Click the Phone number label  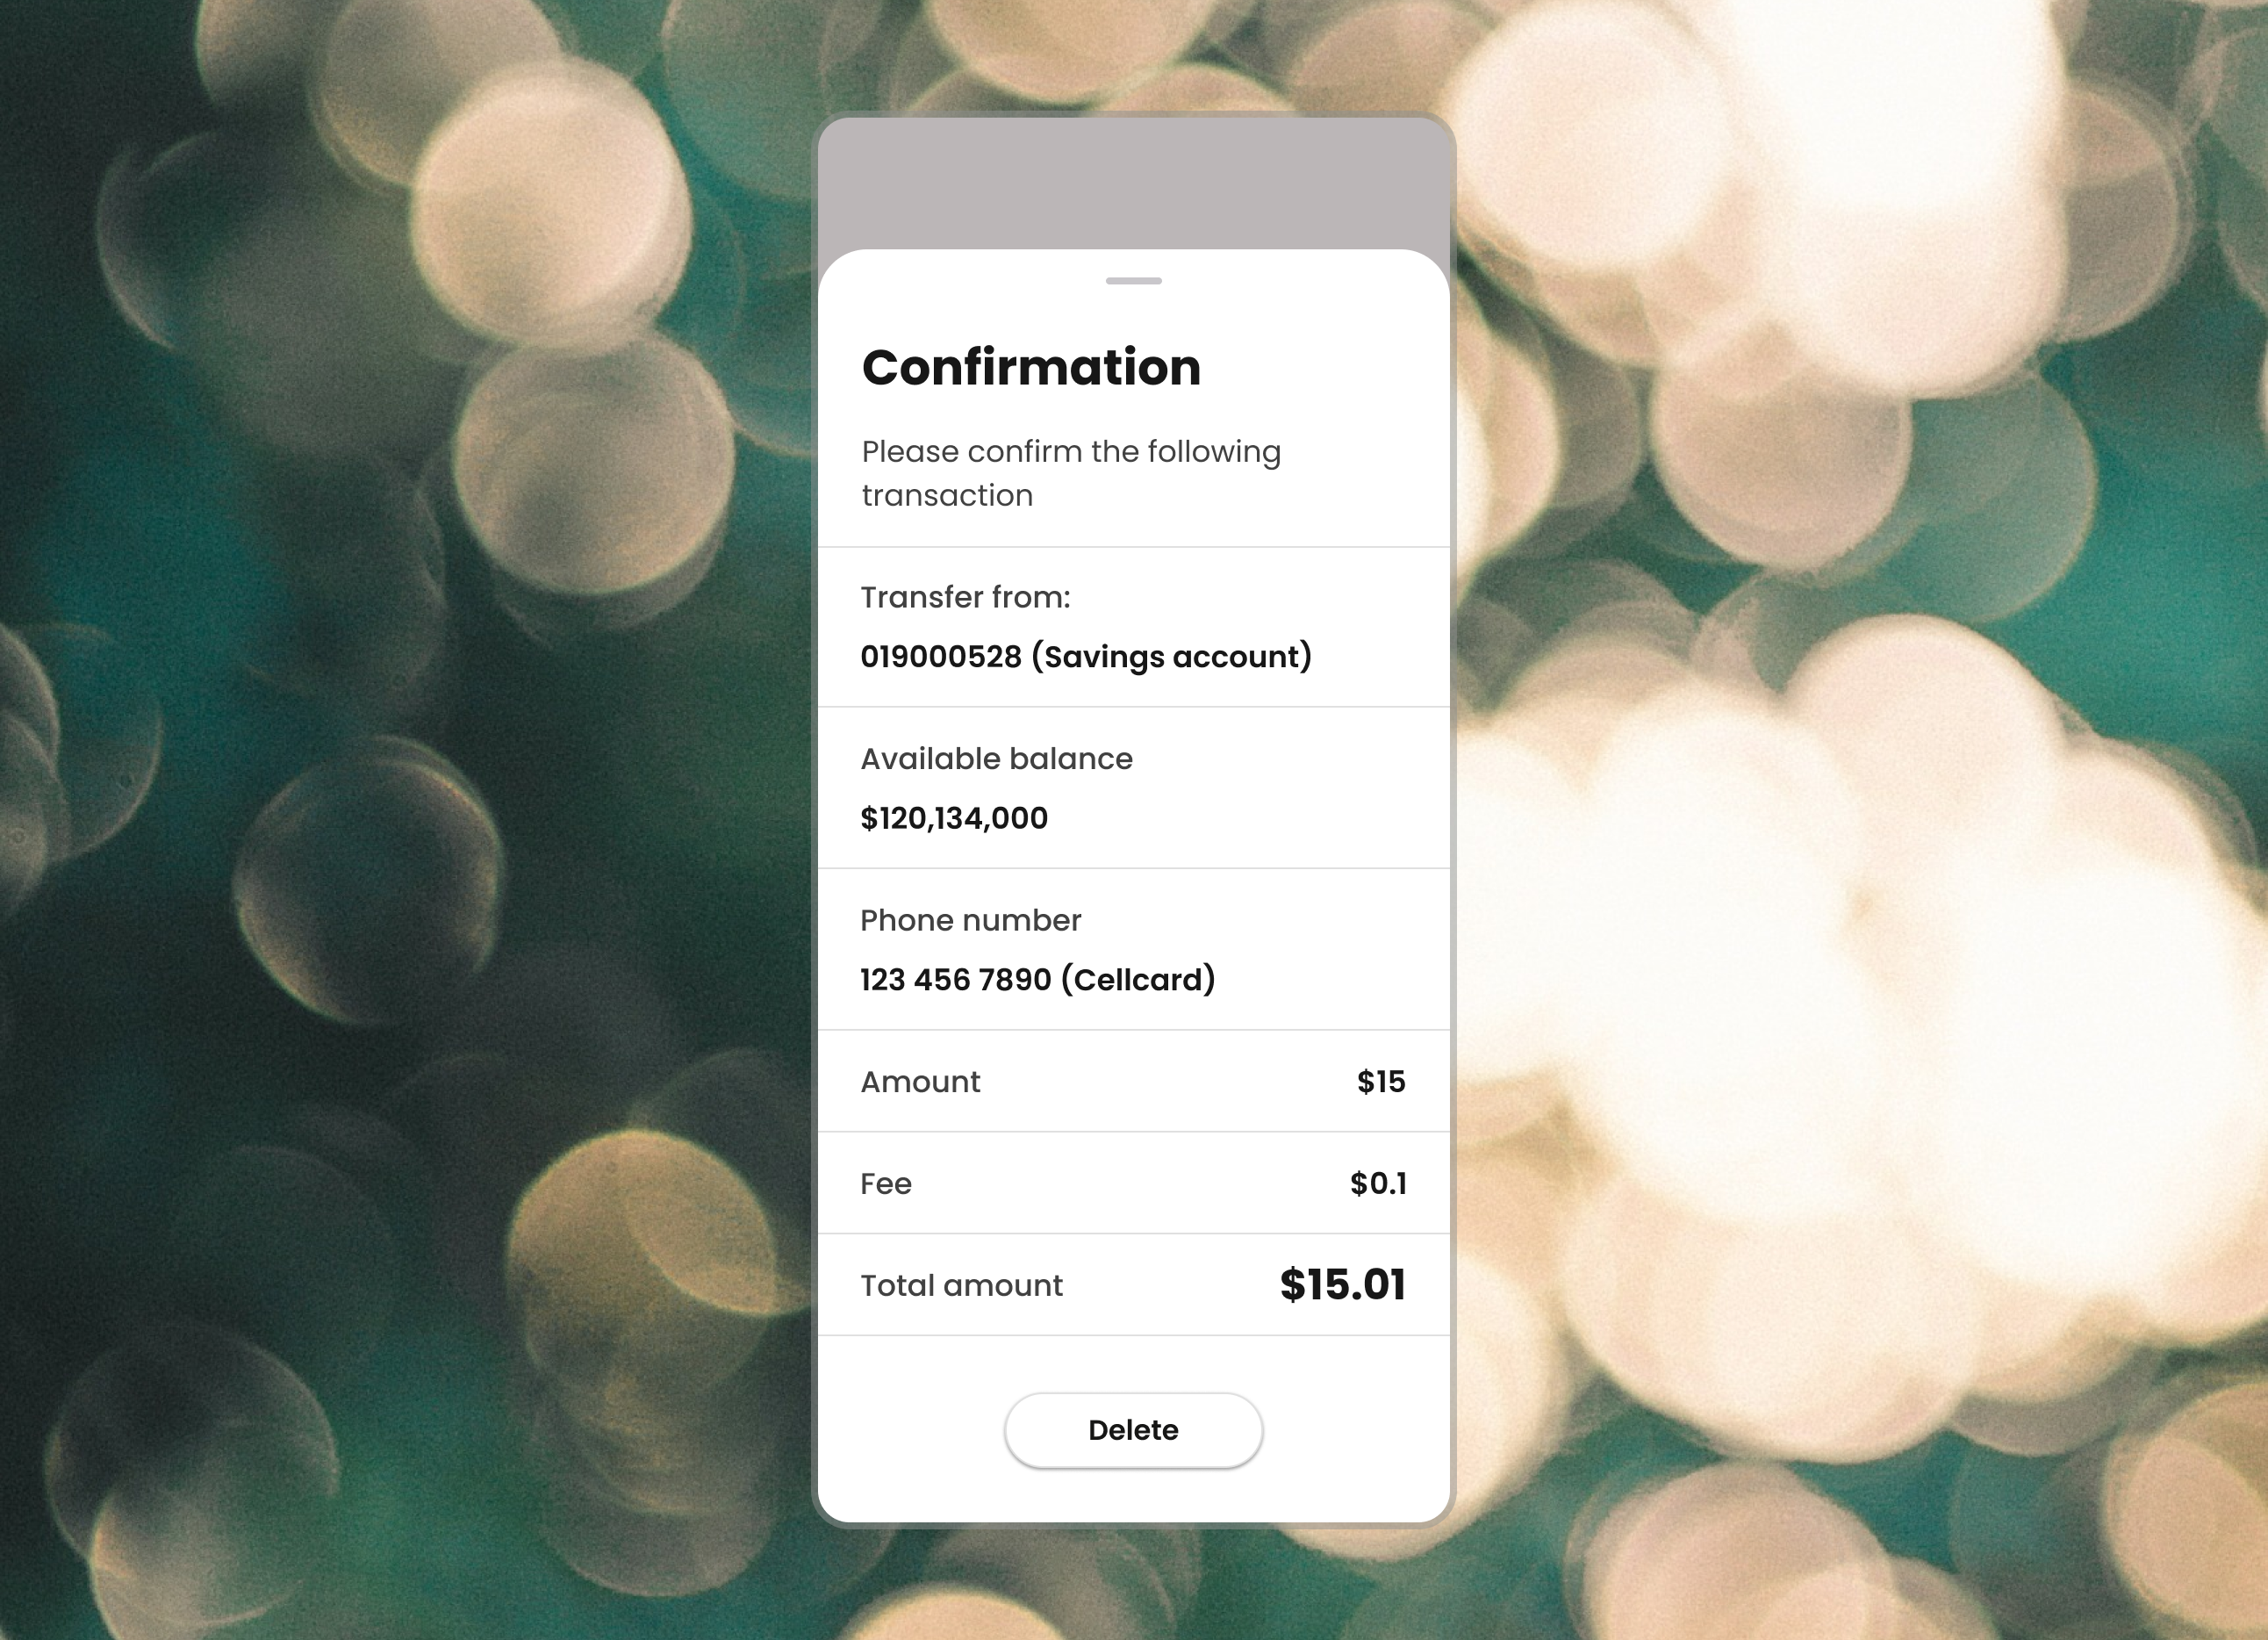tap(970, 920)
